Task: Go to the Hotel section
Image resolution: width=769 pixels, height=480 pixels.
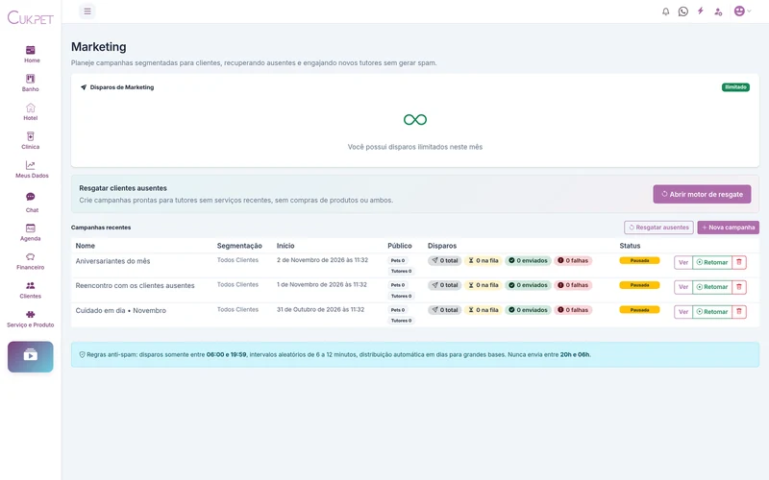Action: [x=31, y=111]
